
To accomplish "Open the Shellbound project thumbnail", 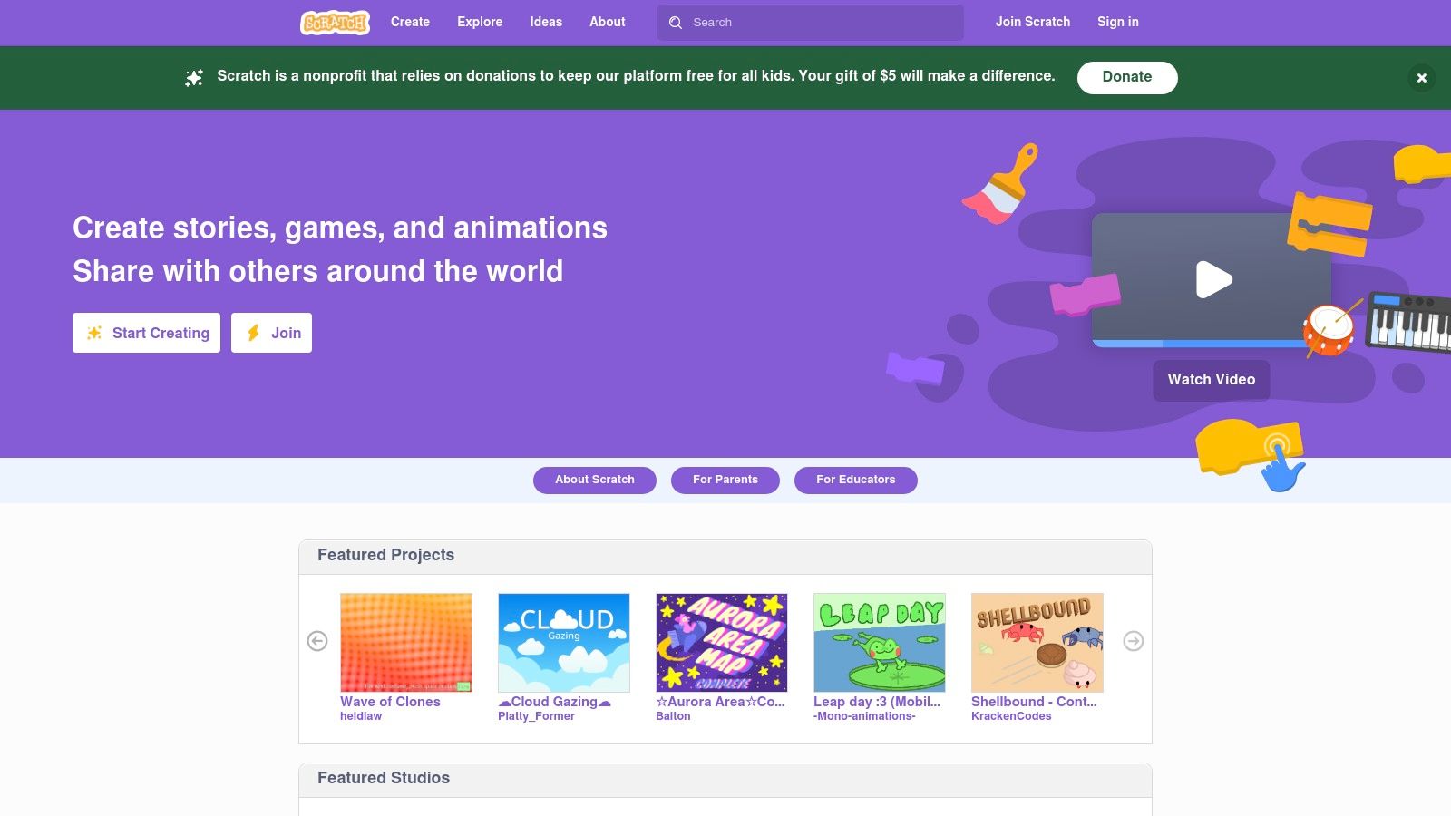I will pyautogui.click(x=1037, y=643).
